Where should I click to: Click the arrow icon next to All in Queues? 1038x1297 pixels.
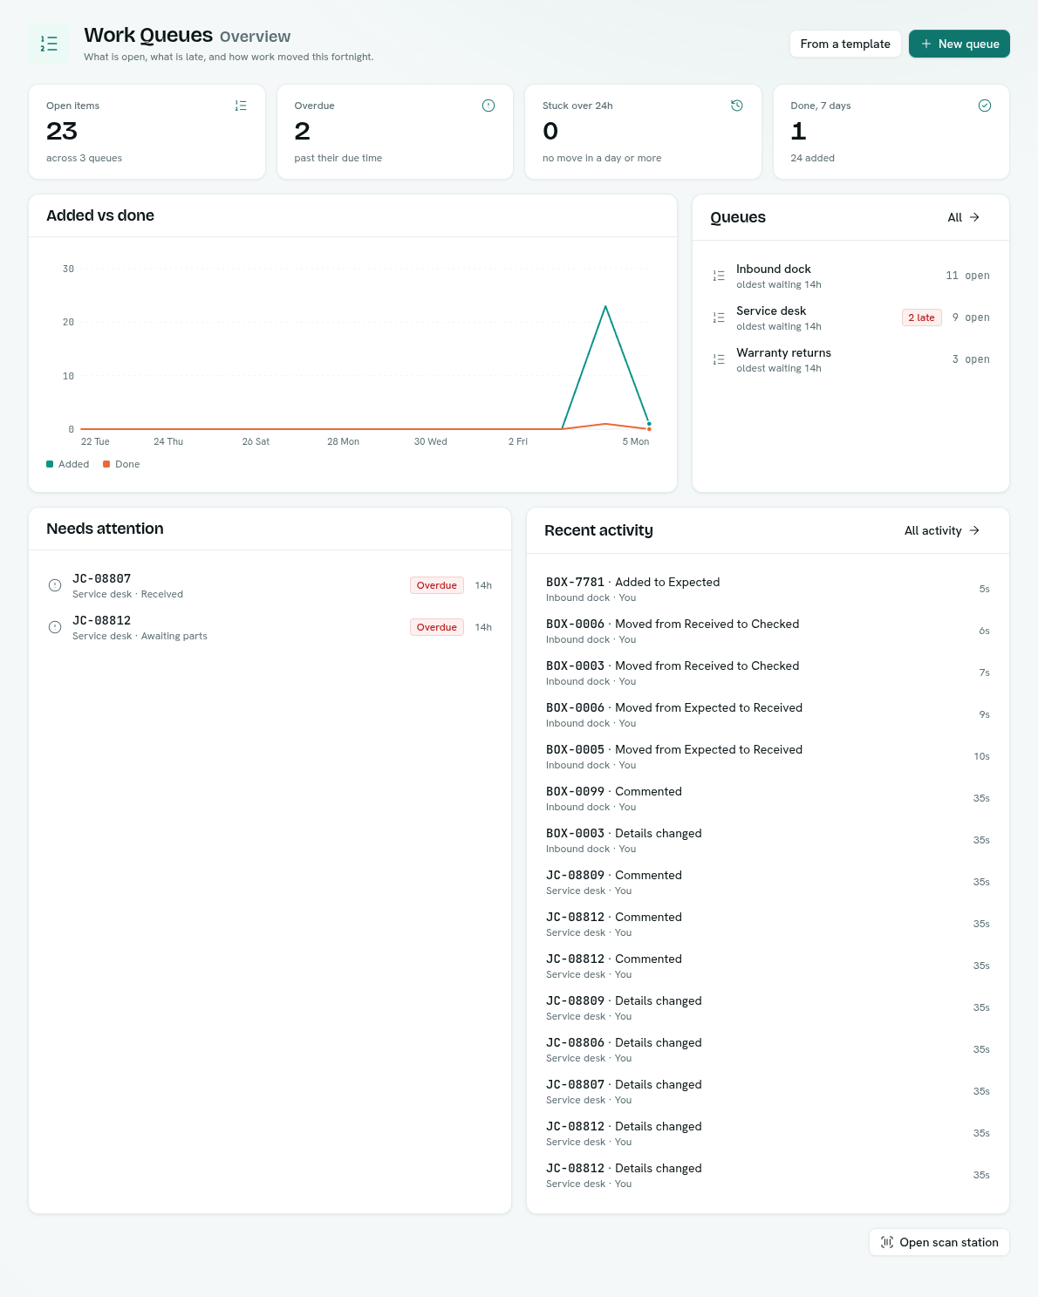click(x=975, y=217)
